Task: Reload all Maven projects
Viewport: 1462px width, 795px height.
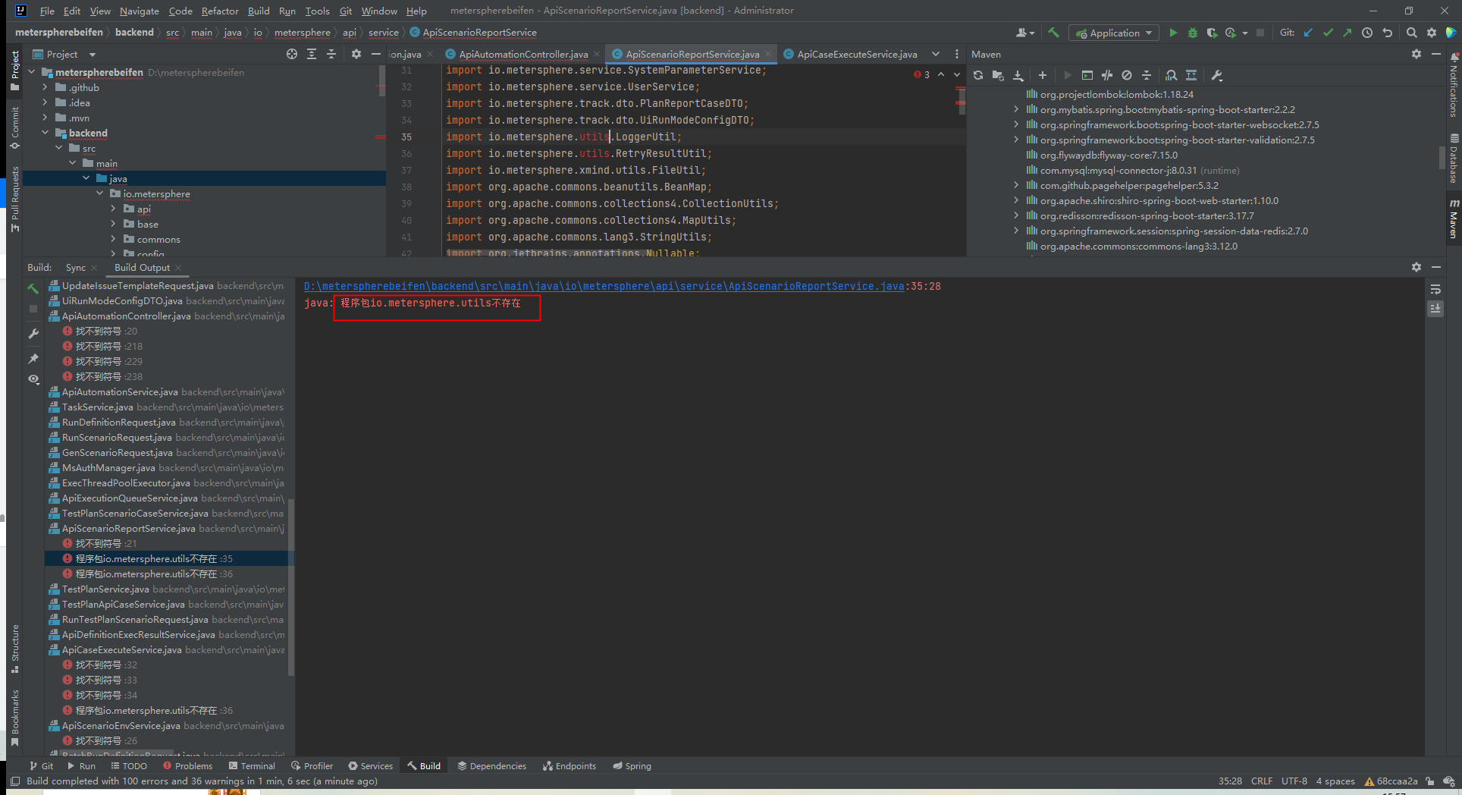Action: (x=978, y=75)
